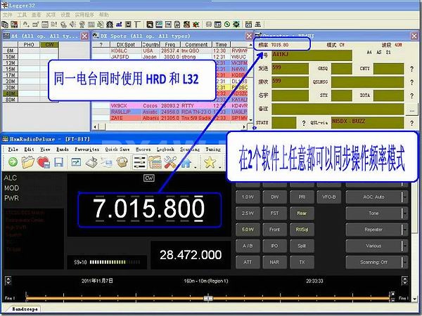Viewport: 422px width, 316px height.
Task: Toggle the FST fast tuning button
Action: [274, 213]
